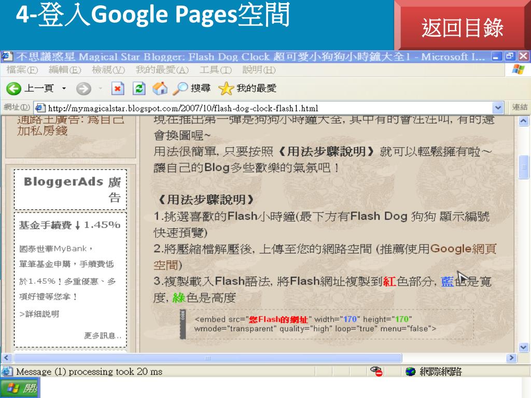Click status text Message (1) processing took 20 ms
This screenshot has height=398, width=531.
click(x=89, y=372)
